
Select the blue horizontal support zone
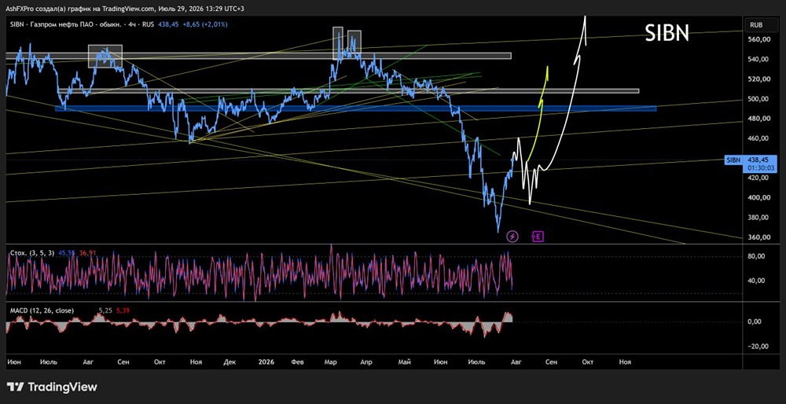point(356,108)
